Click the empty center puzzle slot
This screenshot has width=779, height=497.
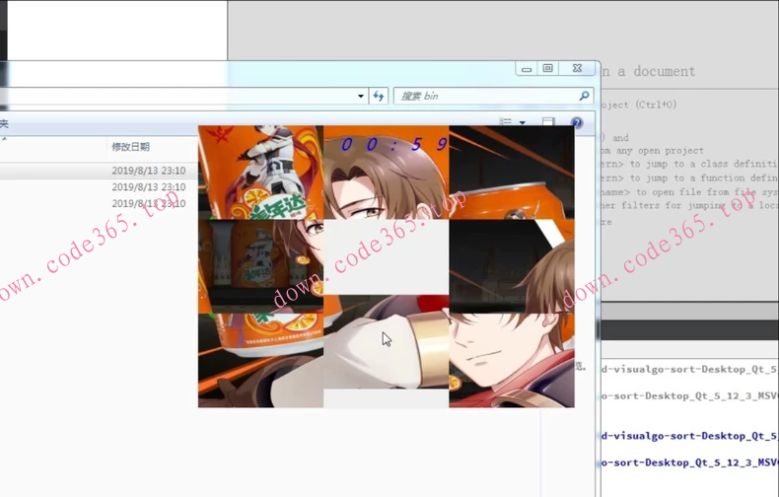[x=386, y=256]
